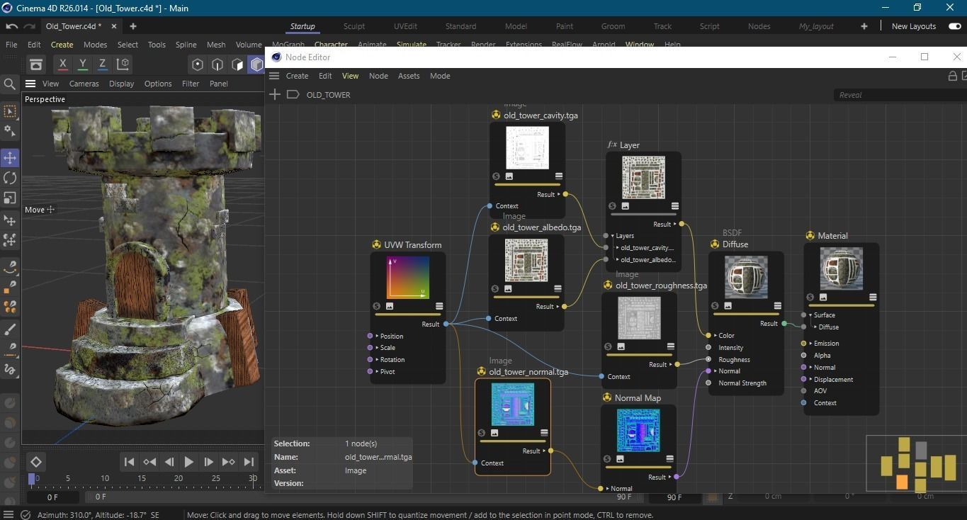
Task: Toggle Y axis lock
Action: pyautogui.click(x=82, y=64)
